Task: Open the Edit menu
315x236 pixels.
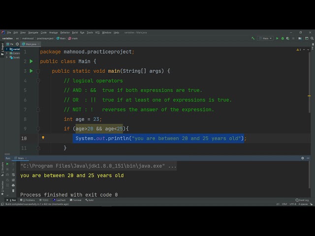Action: (16, 32)
